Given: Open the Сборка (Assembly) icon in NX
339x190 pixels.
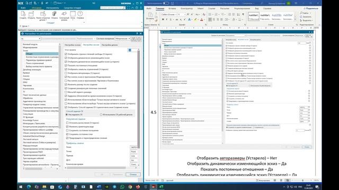Looking at the screenshot, I should click(x=54, y=14).
